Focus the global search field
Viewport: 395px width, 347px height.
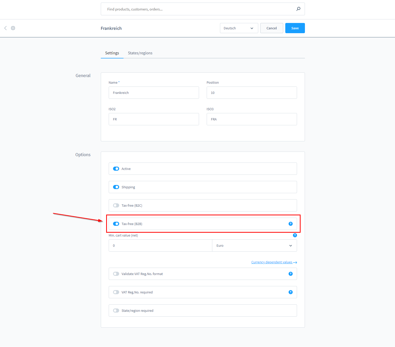(203, 9)
